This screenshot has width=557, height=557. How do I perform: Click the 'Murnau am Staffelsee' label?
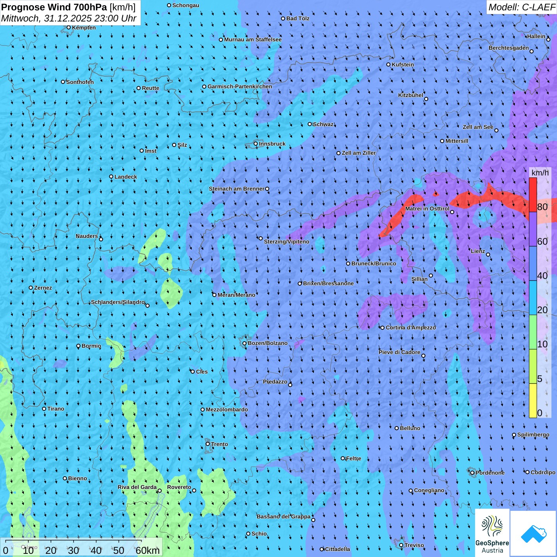tap(253, 39)
